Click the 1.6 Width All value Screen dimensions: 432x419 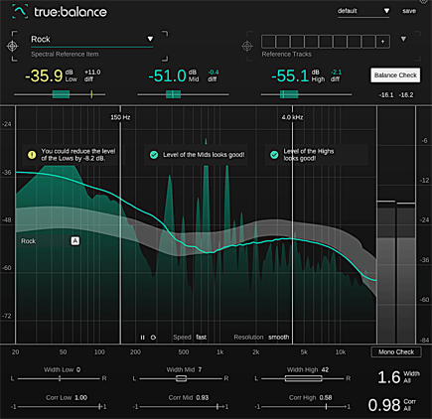[x=389, y=377]
